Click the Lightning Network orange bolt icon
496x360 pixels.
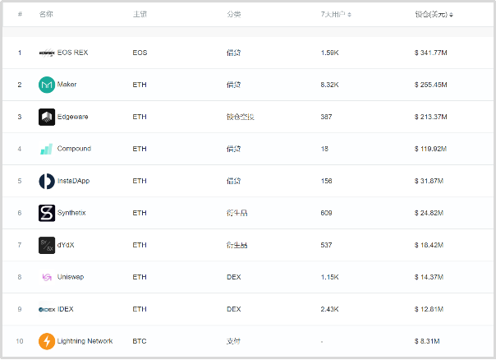47,341
